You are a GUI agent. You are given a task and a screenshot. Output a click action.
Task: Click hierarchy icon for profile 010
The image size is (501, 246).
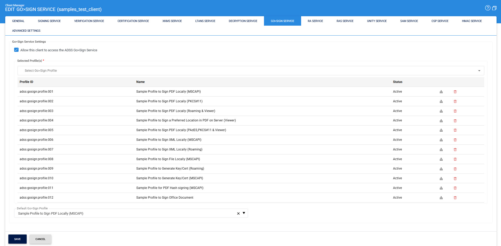(441, 178)
